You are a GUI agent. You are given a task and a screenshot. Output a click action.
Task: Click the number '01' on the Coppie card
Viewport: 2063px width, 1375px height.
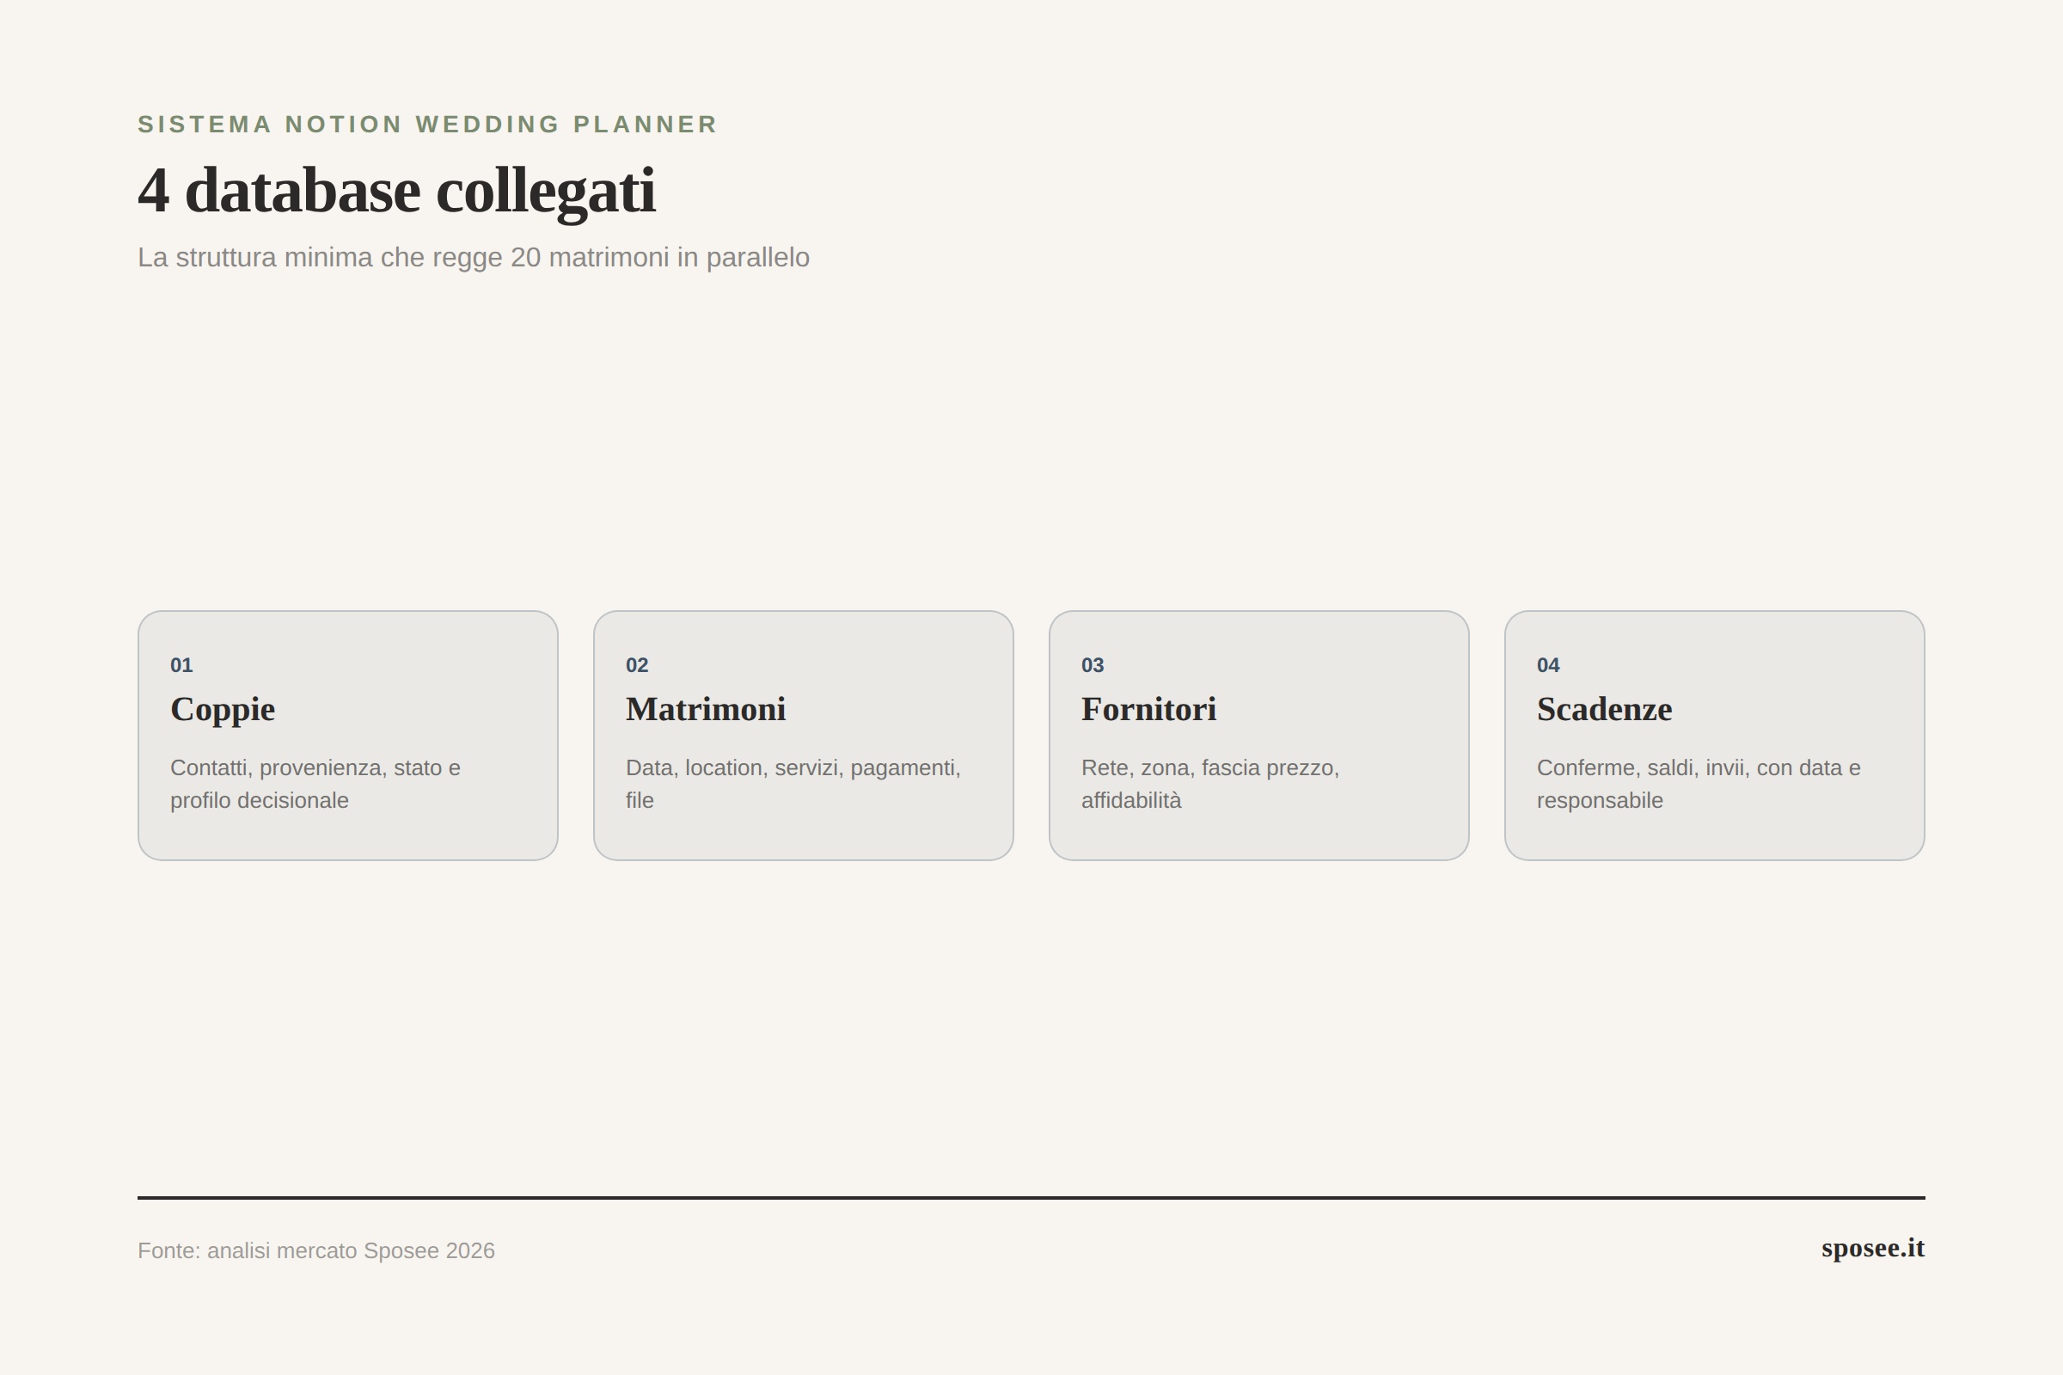[181, 664]
